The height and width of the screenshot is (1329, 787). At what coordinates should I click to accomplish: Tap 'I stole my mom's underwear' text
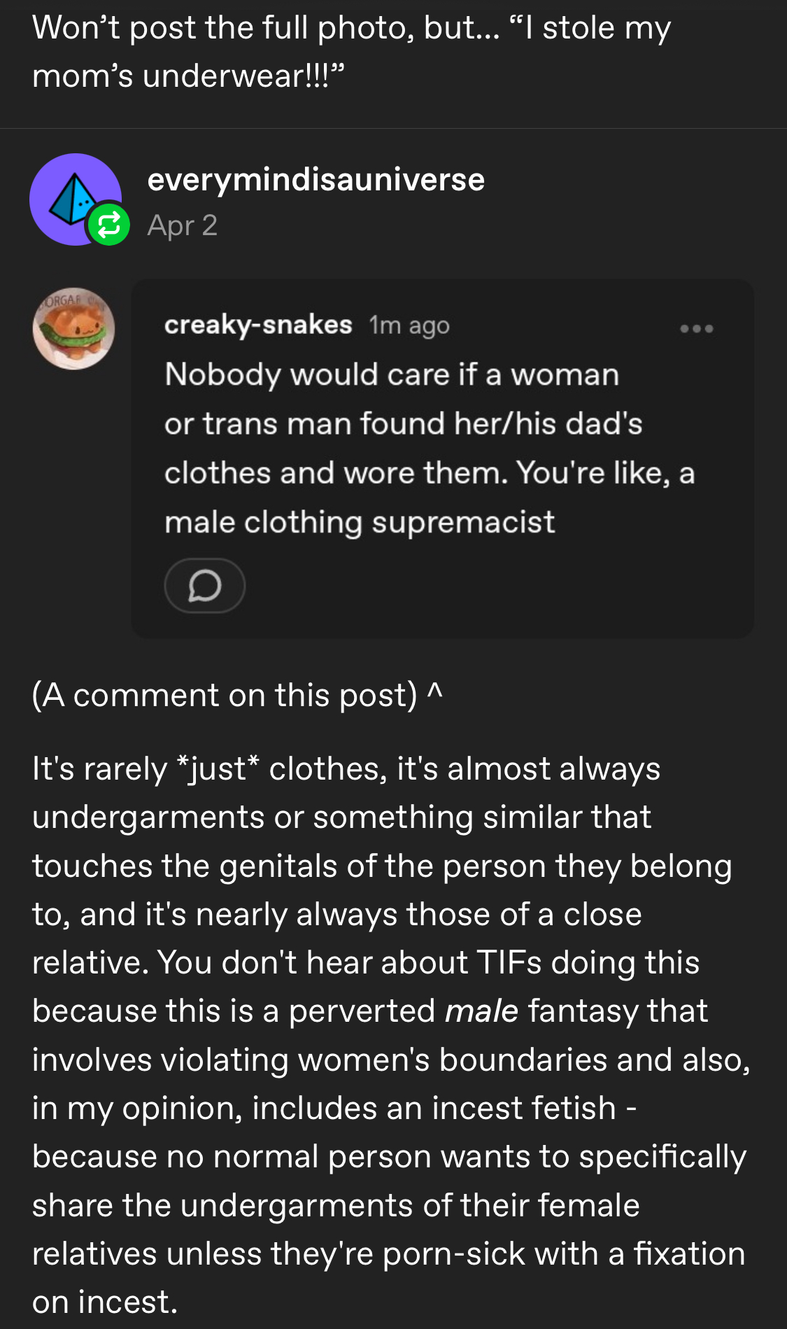coord(352,51)
